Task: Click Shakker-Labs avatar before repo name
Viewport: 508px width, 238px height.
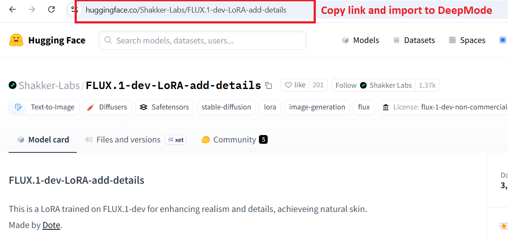Action: tap(13, 85)
